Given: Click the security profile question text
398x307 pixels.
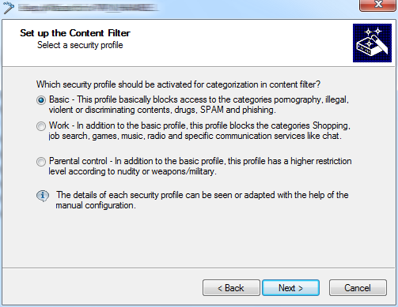Looking at the screenshot, I should pyautogui.click(x=178, y=84).
